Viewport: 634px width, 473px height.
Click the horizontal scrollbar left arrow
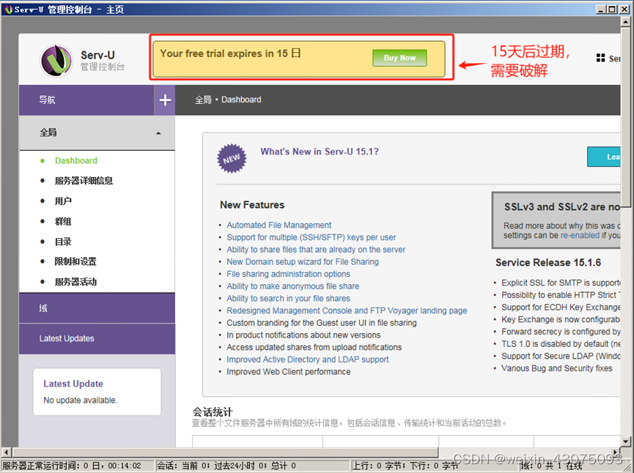pos(6,452)
